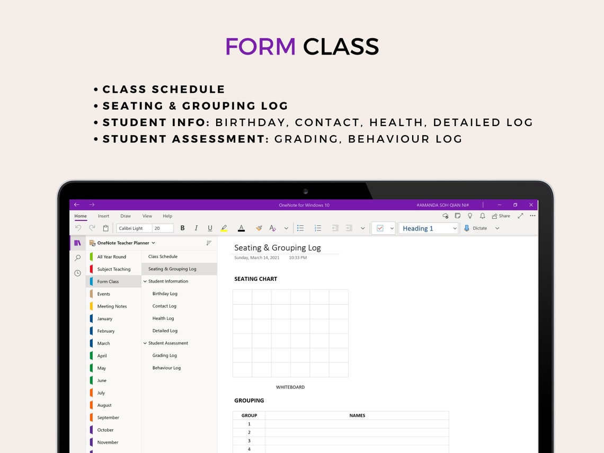604x453 pixels.
Task: Click the Share button
Action: [501, 216]
